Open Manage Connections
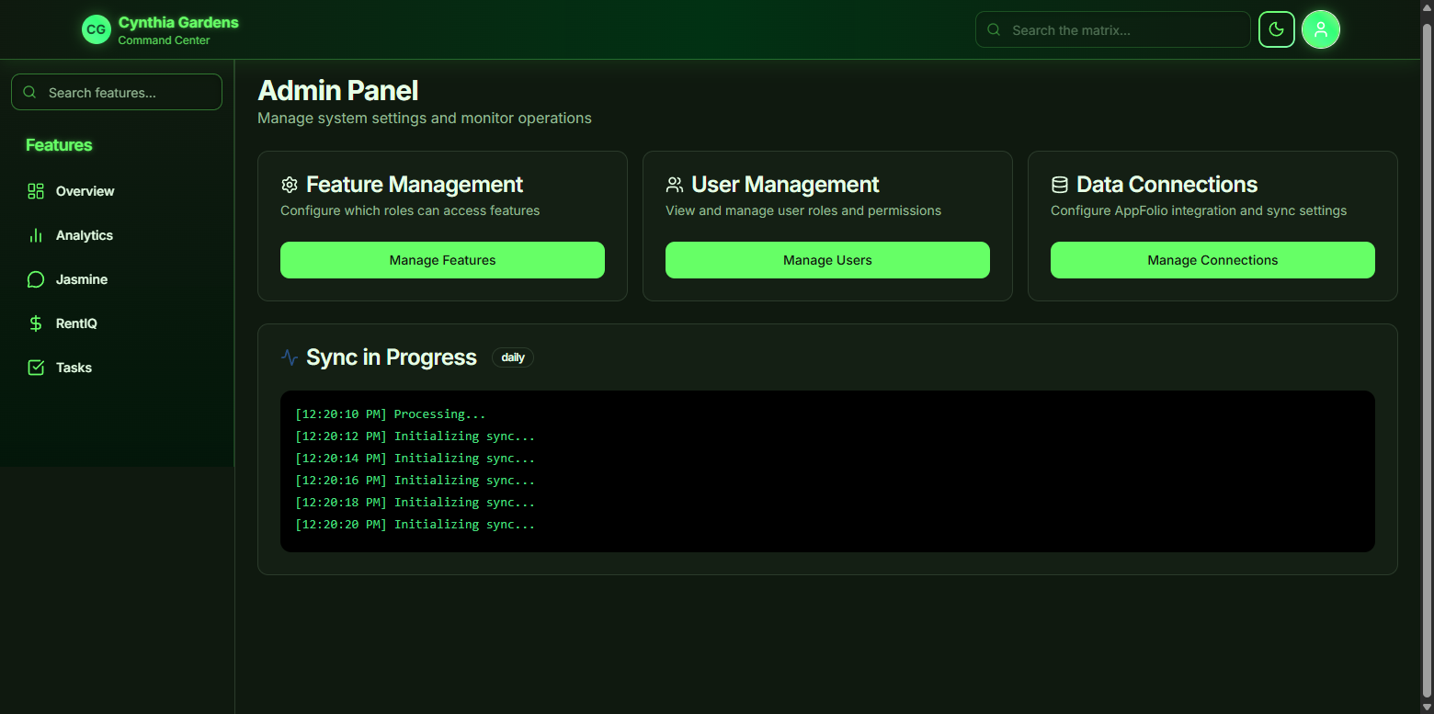This screenshot has width=1434, height=714. coord(1212,260)
